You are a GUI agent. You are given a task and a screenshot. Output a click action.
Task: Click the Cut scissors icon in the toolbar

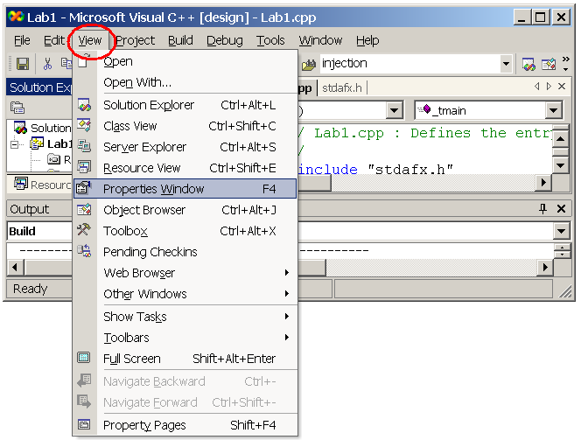pos(47,64)
